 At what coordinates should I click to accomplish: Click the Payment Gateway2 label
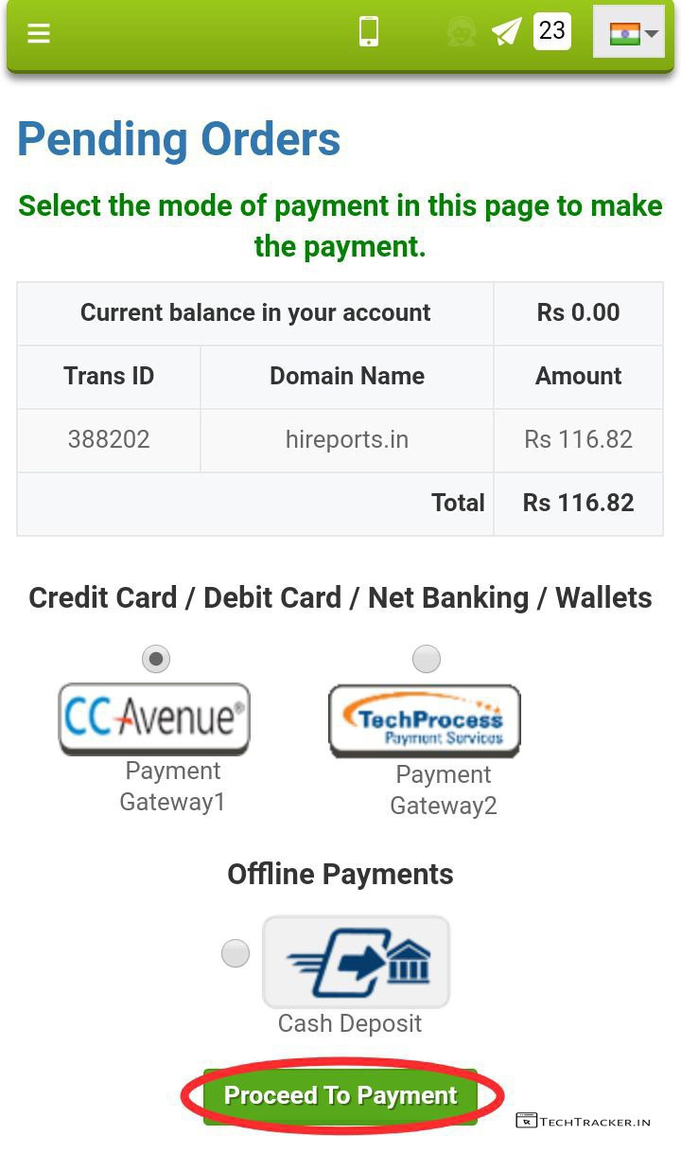pyautogui.click(x=444, y=790)
